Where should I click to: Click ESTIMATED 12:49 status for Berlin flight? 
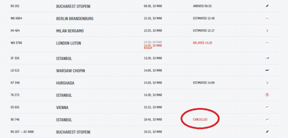(204, 18)
